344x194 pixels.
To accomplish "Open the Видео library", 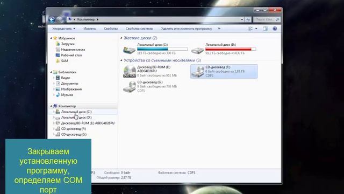I will point(66,78).
